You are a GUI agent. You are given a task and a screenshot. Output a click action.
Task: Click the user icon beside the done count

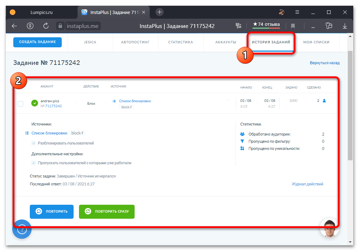point(324,101)
